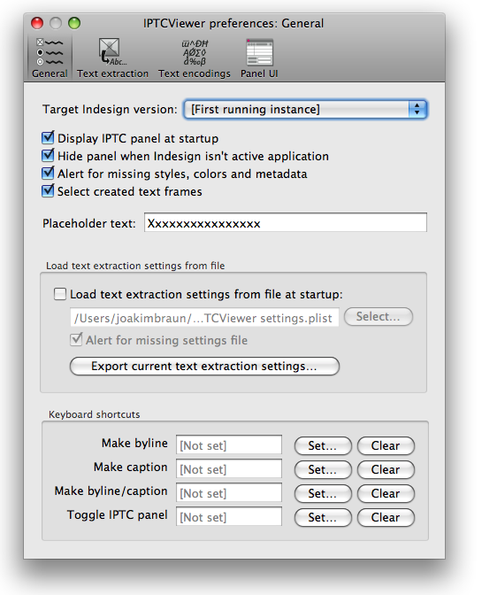Open the Panel UI preferences icon
Viewport: 482px width, 595px height.
[259, 58]
